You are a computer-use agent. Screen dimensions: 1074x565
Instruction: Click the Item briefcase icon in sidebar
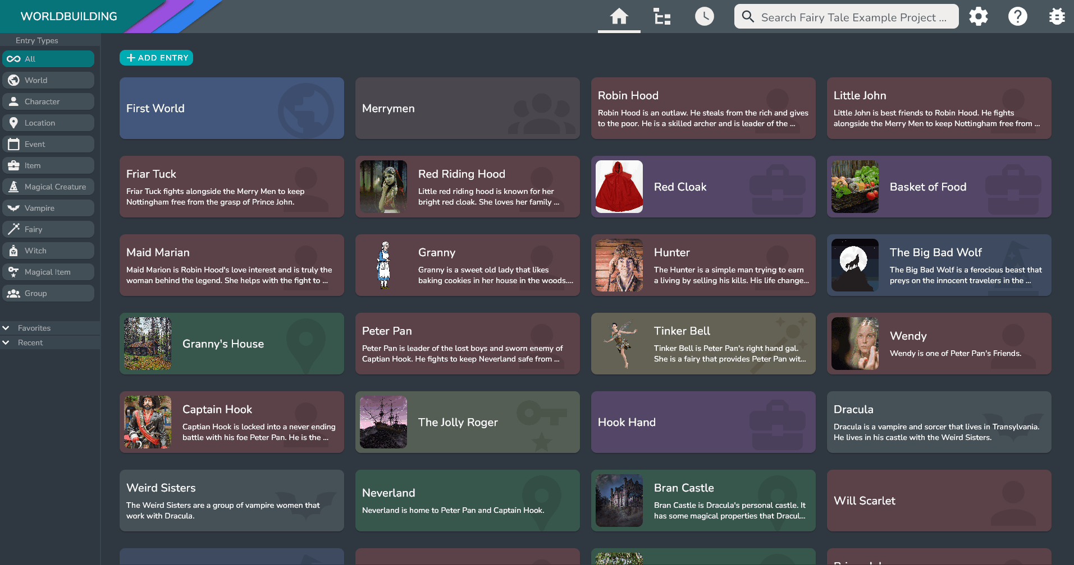[x=13, y=165]
